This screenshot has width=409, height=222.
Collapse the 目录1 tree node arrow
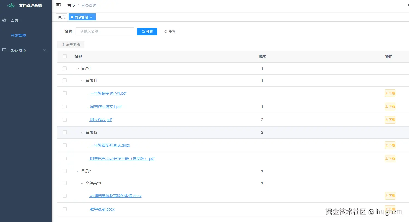(78, 69)
